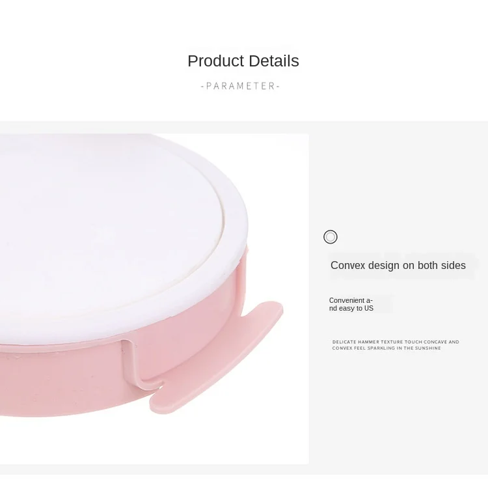Click the Delicate hammer texture caption
488x493 pixels.
click(396, 345)
